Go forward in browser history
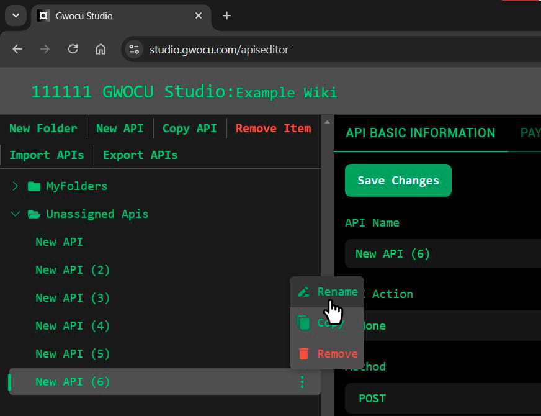The height and width of the screenshot is (416, 541). pos(45,49)
